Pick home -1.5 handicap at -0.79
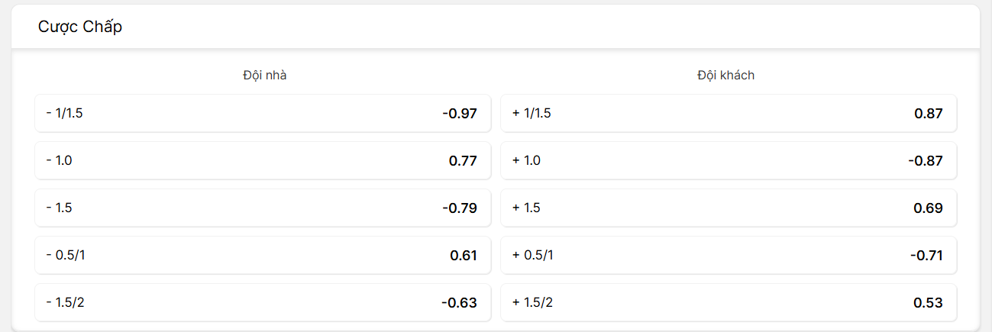This screenshot has width=992, height=332. tap(263, 208)
